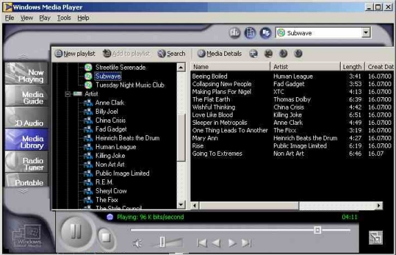The width and height of the screenshot is (396, 255).
Task: Select the Media Library tab
Action: click(x=26, y=140)
